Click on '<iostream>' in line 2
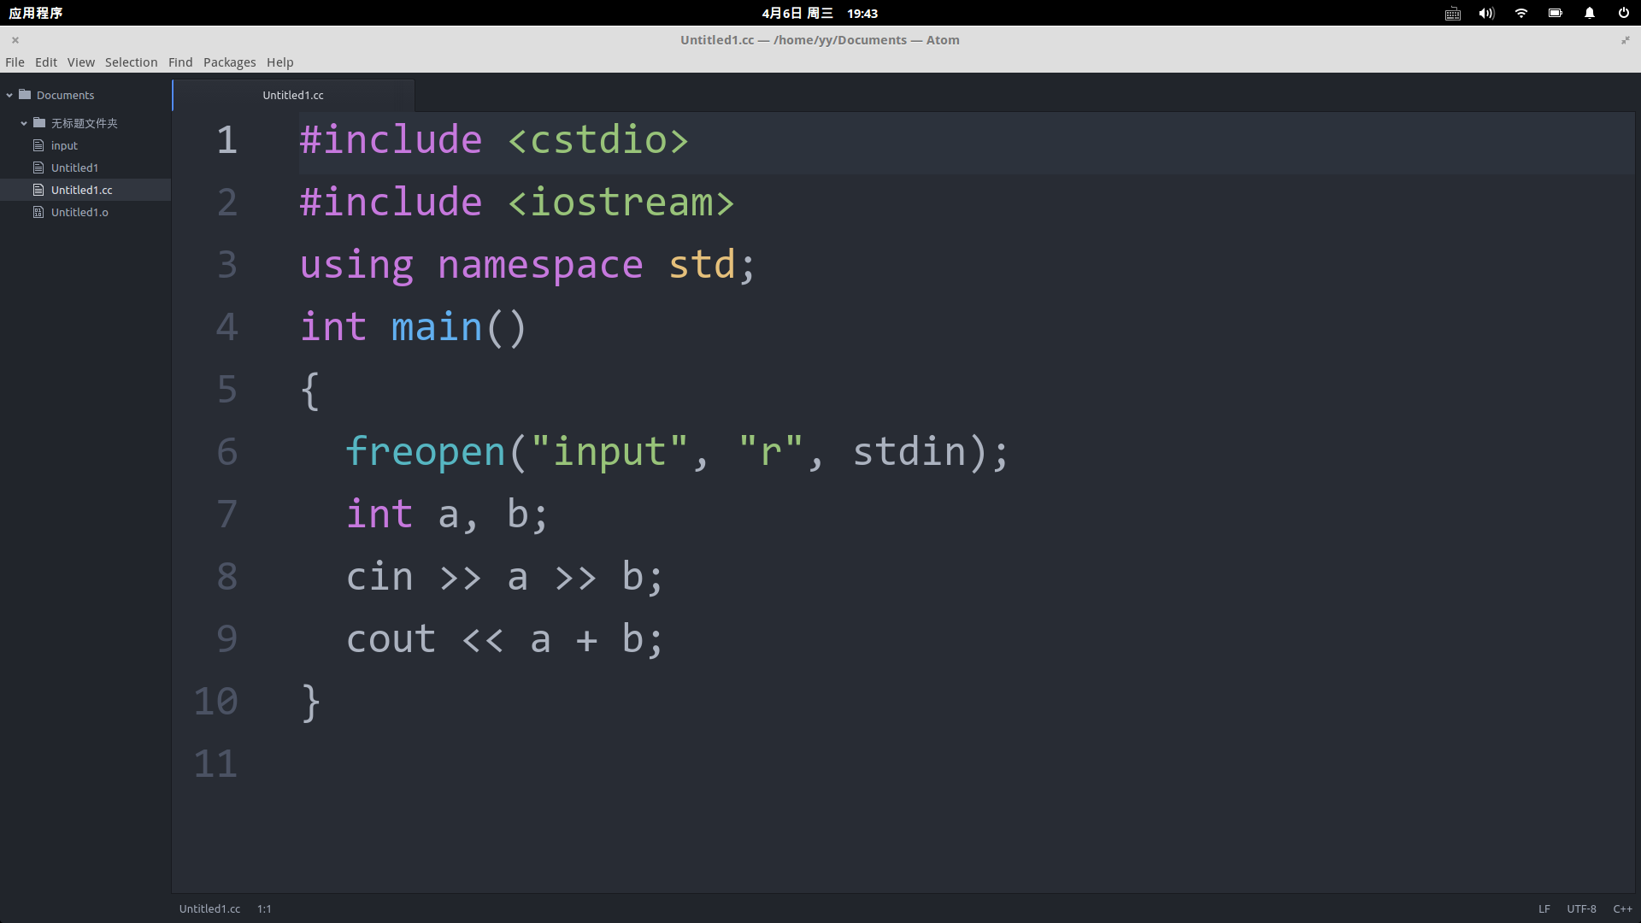 (621, 203)
